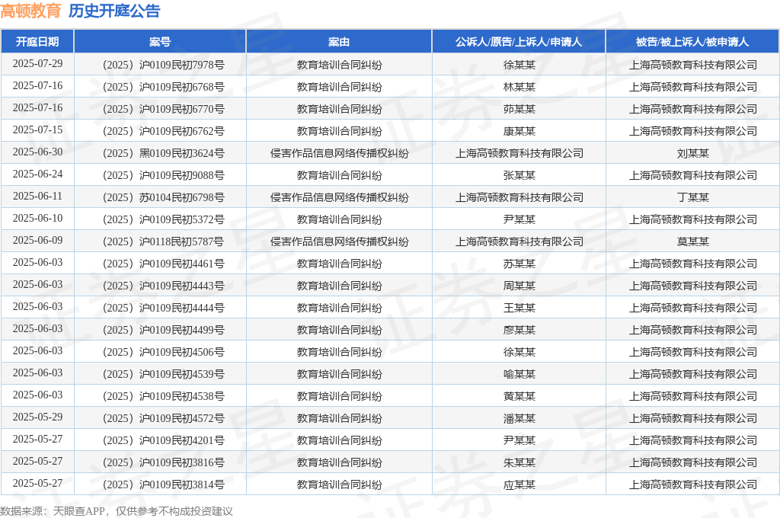Click plaintiff 张某某
The width and height of the screenshot is (780, 518).
[519, 175]
